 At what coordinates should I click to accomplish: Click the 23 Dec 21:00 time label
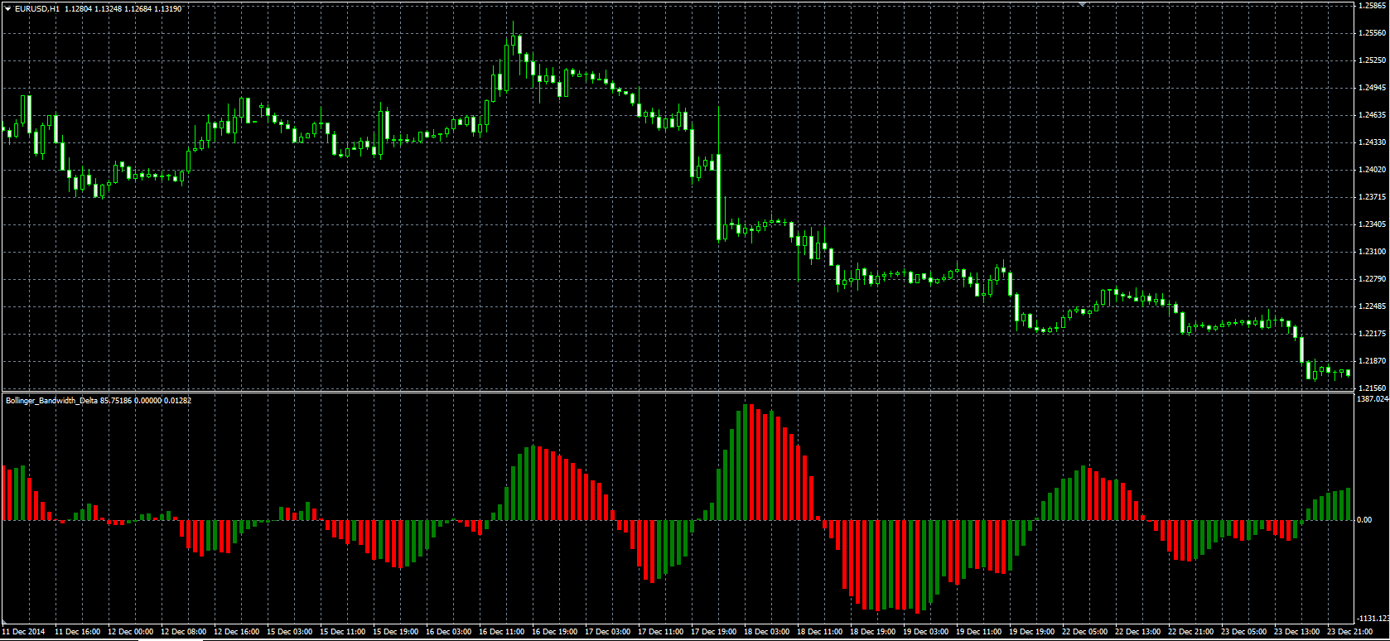click(1350, 632)
